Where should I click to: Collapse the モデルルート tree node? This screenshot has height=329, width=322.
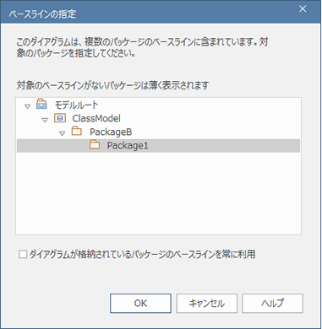click(x=27, y=106)
